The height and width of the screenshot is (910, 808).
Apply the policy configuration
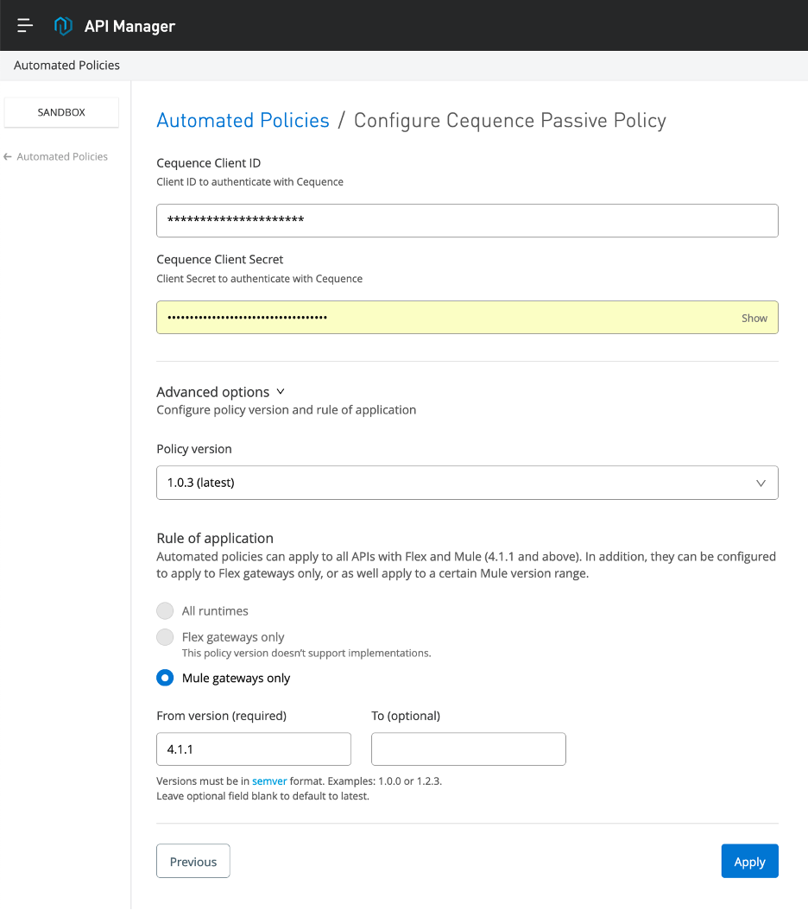749,862
